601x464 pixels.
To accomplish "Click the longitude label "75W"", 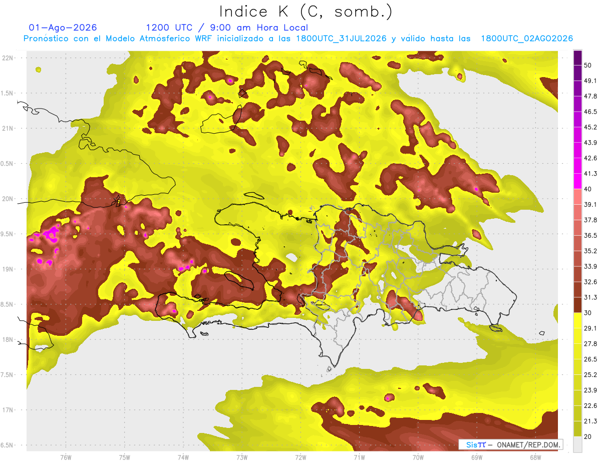I will point(124,457).
